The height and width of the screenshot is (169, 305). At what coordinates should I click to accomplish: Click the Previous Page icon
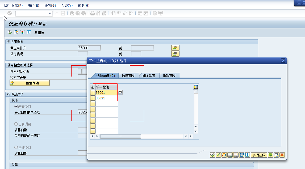pos(119,13)
